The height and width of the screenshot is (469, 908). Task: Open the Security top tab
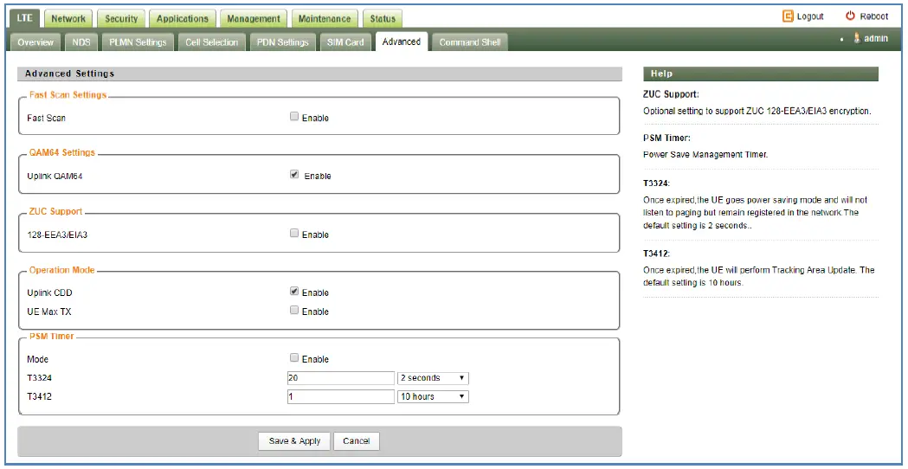tap(121, 18)
